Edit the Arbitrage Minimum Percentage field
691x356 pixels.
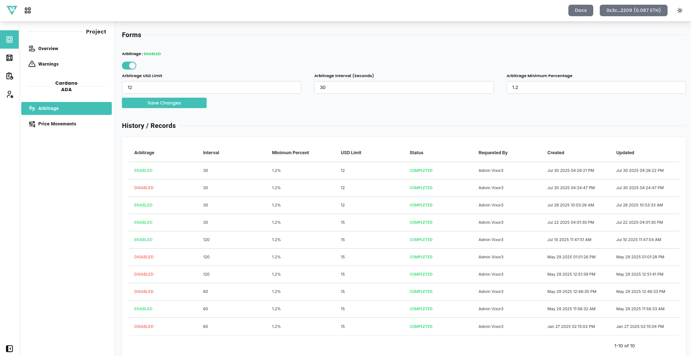pyautogui.click(x=596, y=88)
